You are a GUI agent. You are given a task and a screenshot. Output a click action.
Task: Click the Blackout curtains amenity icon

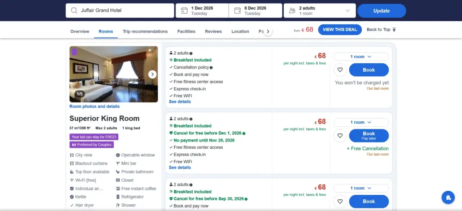click(x=72, y=163)
